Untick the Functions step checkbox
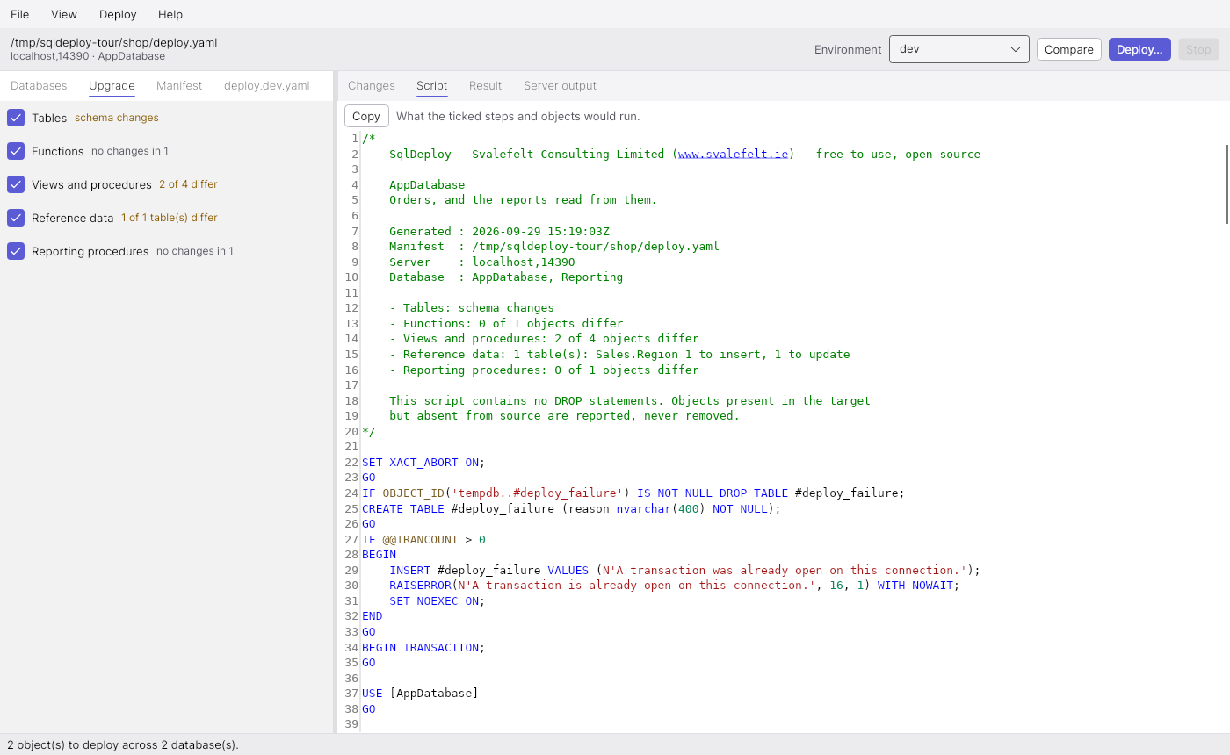The width and height of the screenshot is (1230, 755). tap(16, 151)
